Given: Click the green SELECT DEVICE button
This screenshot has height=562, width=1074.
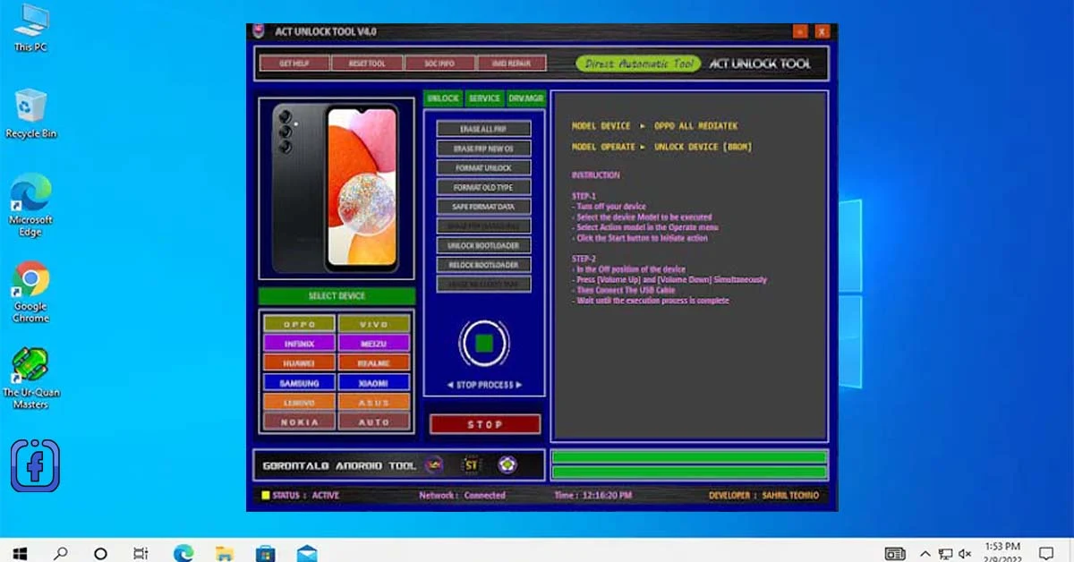Looking at the screenshot, I should click(337, 296).
